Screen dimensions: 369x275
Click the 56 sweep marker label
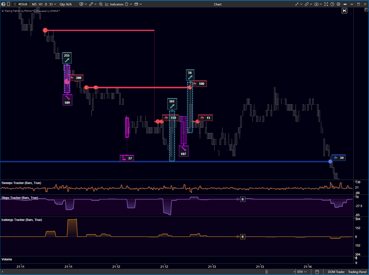tap(190, 75)
